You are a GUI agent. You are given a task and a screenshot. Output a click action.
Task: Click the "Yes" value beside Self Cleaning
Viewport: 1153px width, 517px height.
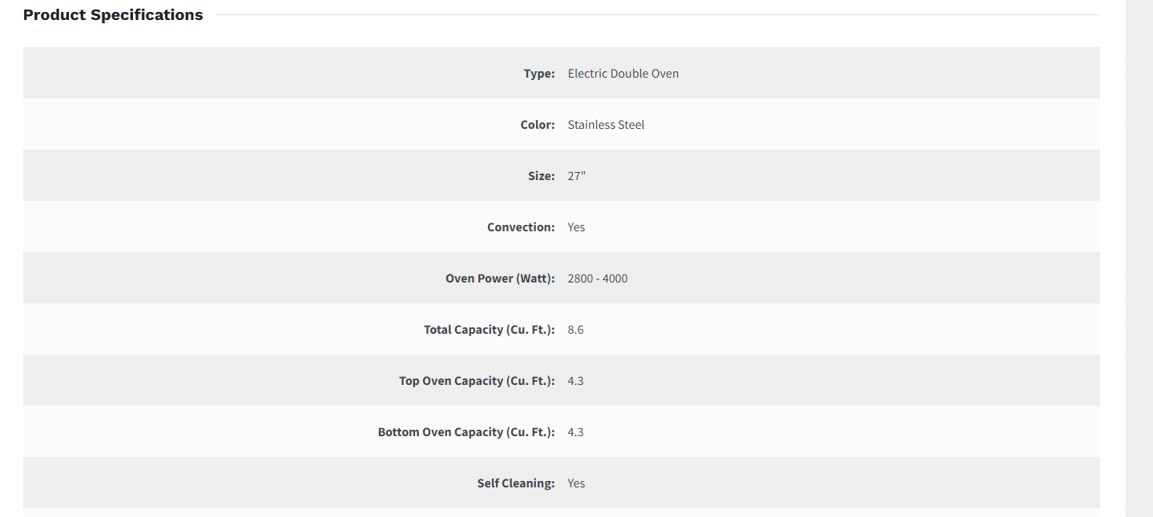[x=576, y=483]
